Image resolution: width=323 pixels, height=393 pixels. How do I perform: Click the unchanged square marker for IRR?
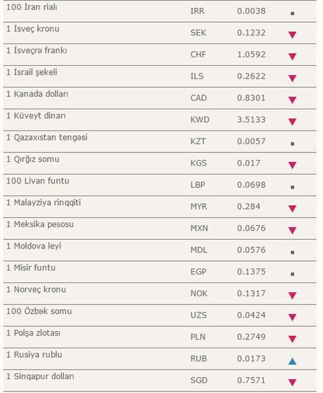(x=292, y=13)
